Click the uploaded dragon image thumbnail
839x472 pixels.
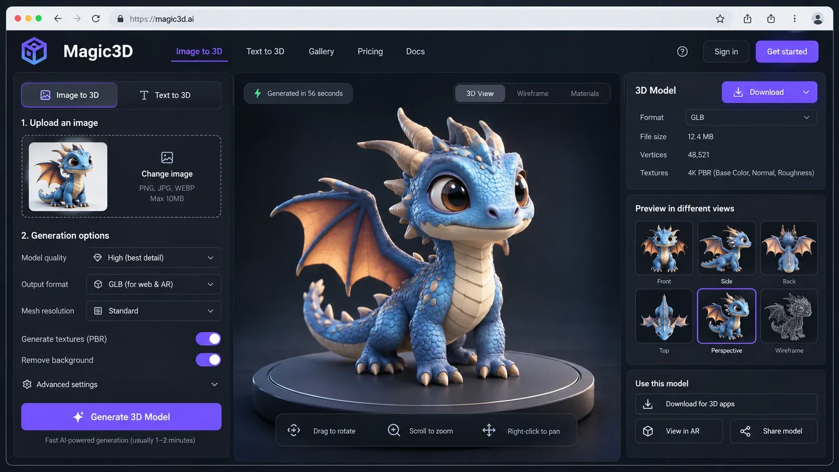68,177
